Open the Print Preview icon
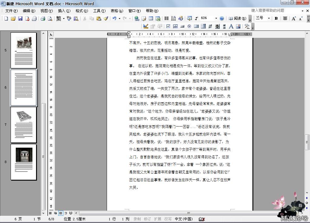The width and height of the screenshot is (310, 223). coord(50,18)
